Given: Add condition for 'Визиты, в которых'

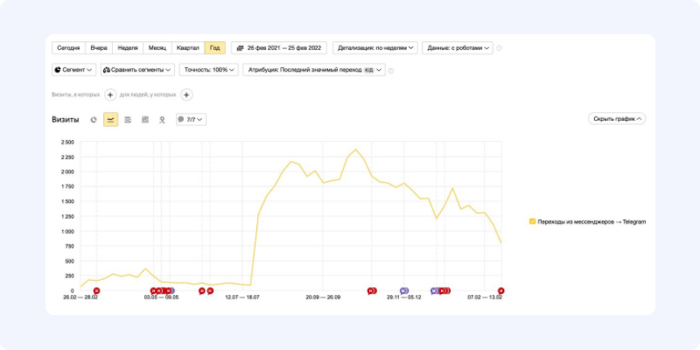Looking at the screenshot, I should point(110,94).
